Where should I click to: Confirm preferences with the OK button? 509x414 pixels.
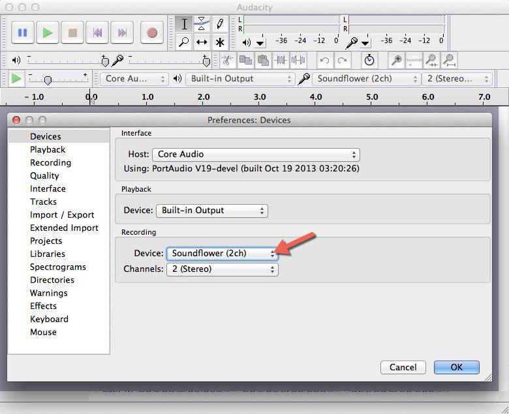point(456,367)
